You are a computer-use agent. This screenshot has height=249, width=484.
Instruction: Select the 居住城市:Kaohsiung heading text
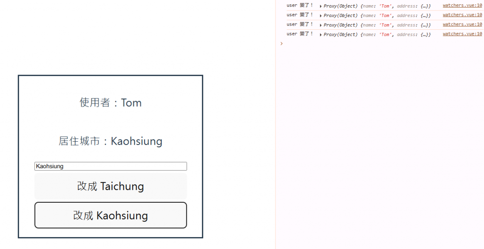click(x=111, y=141)
